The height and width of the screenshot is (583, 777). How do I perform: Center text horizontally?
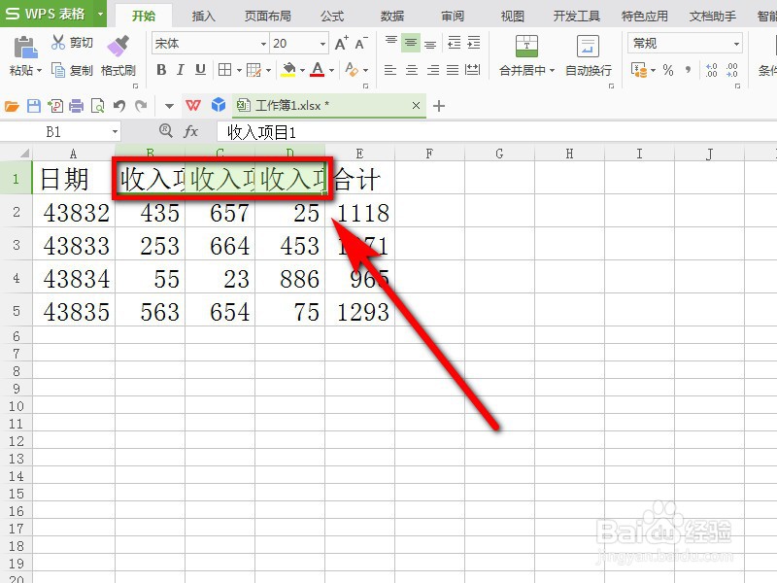(x=411, y=70)
